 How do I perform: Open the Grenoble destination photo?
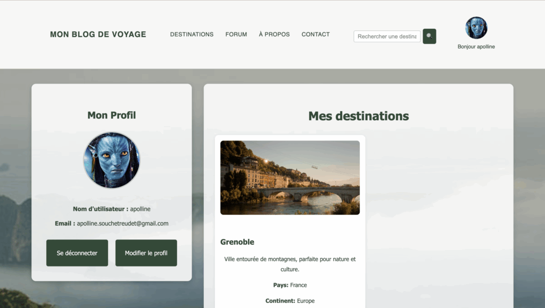[x=290, y=178]
